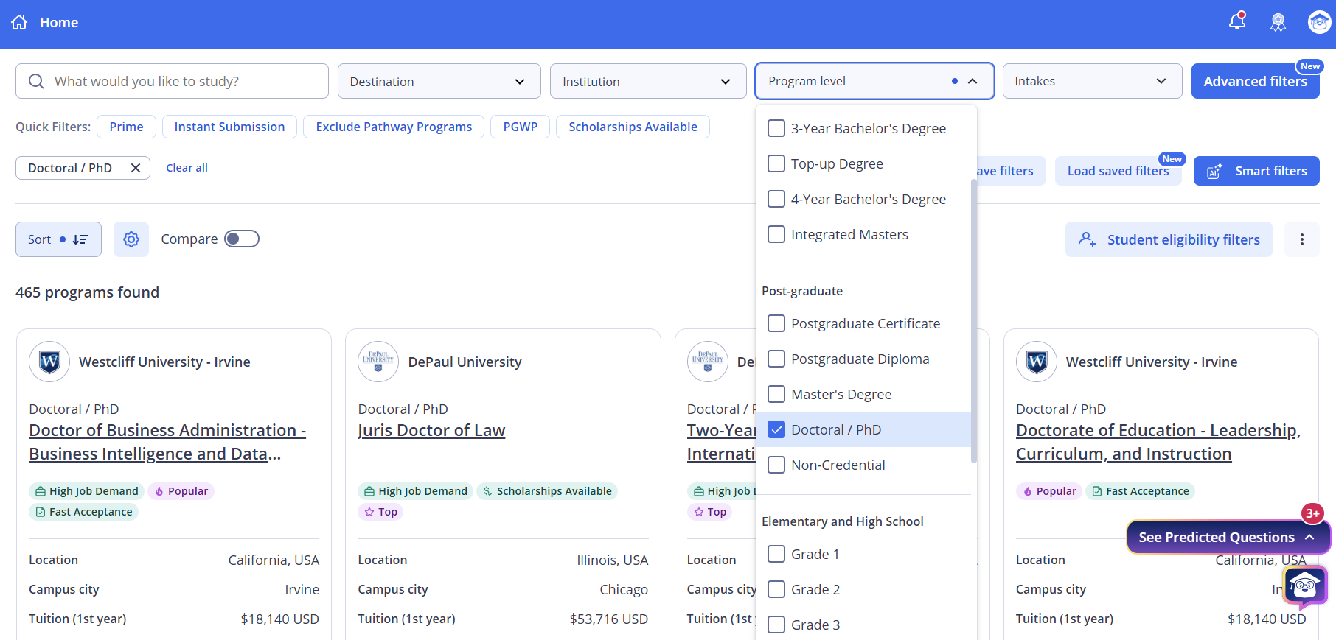
Task: Check the Postgraduate Diploma option
Action: pyautogui.click(x=776, y=359)
